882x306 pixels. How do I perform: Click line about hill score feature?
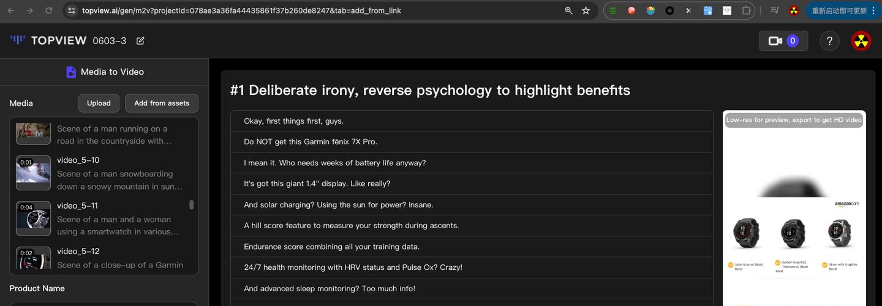(x=472, y=225)
